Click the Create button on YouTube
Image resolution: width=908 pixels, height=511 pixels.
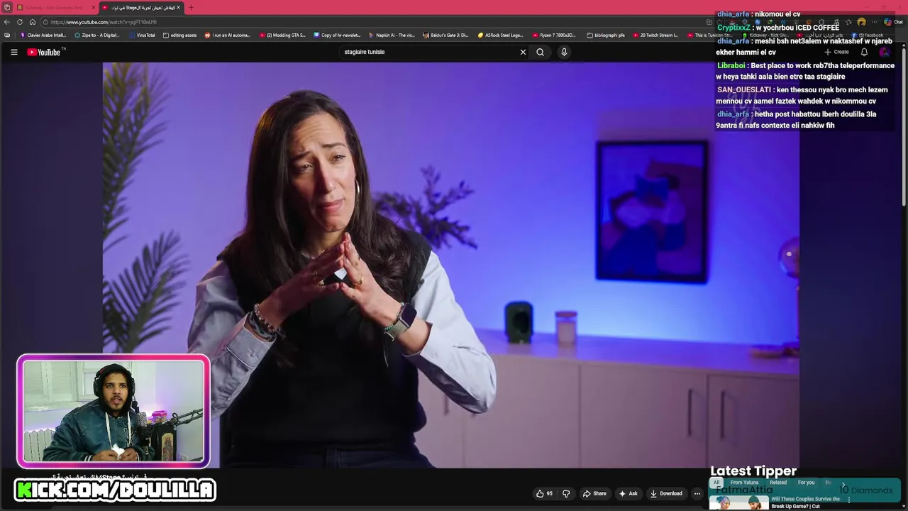(836, 52)
